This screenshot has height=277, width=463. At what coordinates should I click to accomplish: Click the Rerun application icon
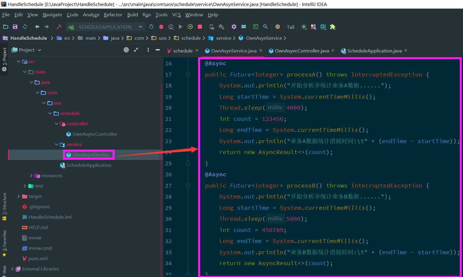[x=151, y=27]
